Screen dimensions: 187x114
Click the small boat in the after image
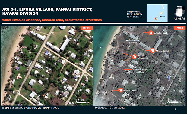pos(101,47)
